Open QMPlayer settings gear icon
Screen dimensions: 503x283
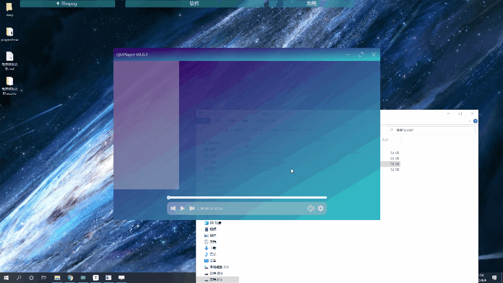coord(320,208)
